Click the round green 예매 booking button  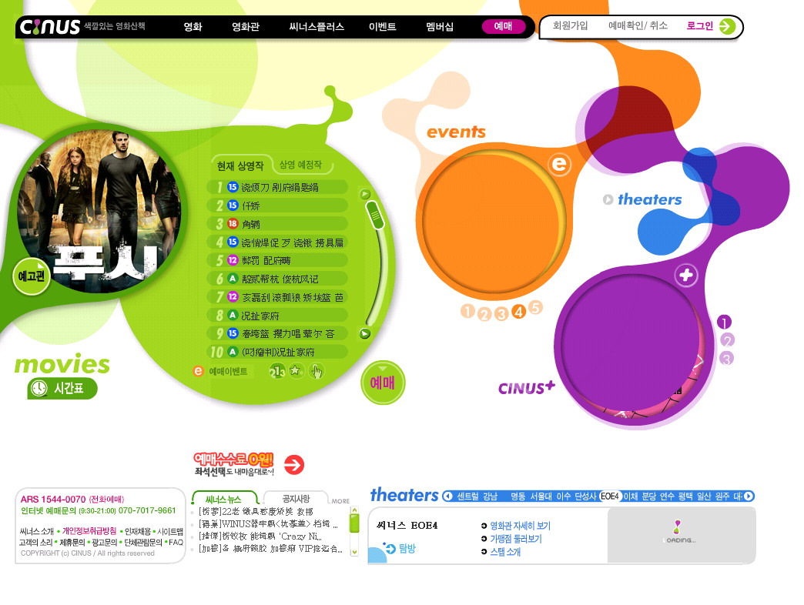point(383,383)
